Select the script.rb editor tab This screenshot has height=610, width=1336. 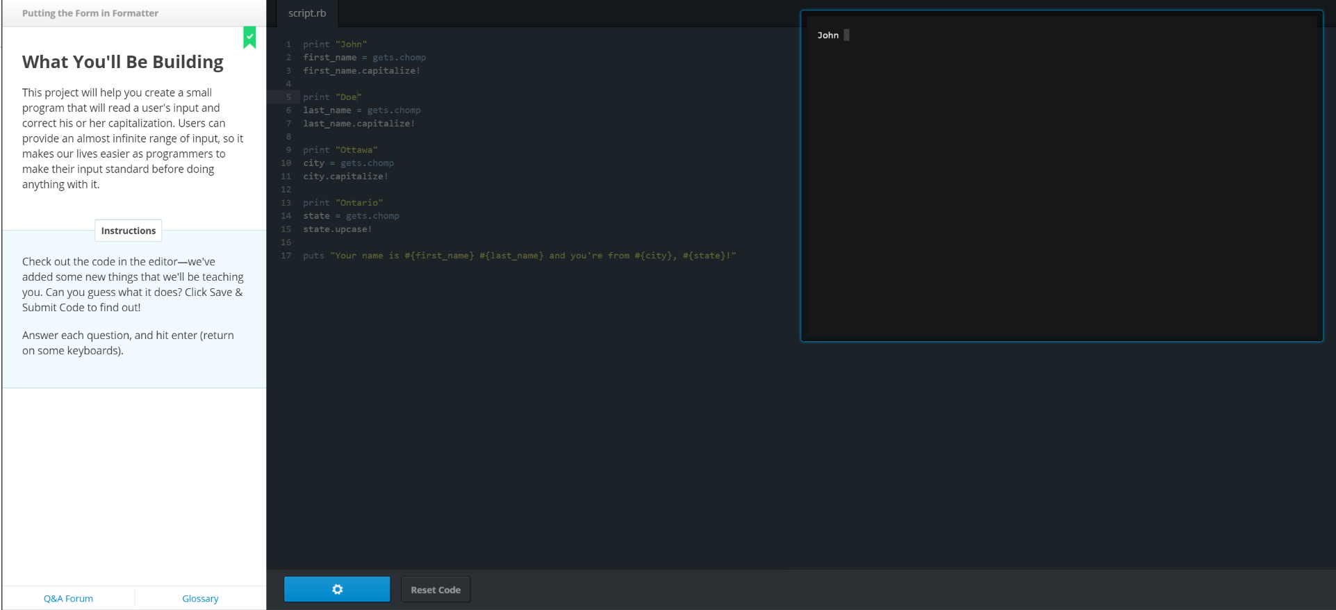tap(307, 13)
